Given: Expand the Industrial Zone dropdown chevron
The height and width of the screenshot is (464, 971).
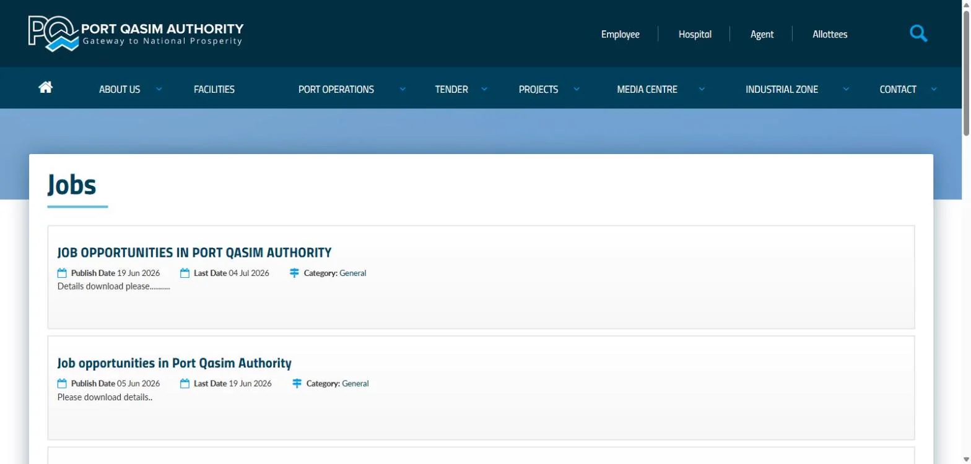Looking at the screenshot, I should tap(846, 89).
